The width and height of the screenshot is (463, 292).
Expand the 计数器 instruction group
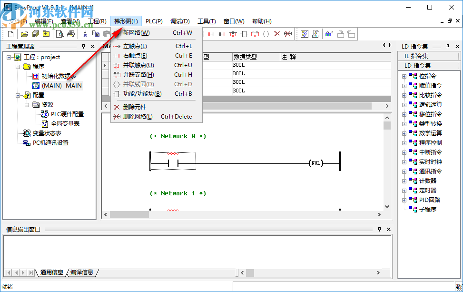[404, 181]
